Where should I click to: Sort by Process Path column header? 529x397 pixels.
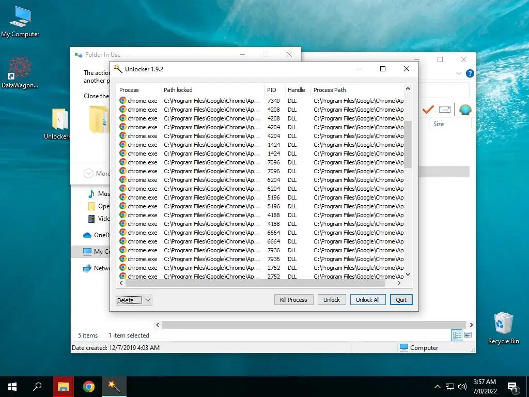357,90
